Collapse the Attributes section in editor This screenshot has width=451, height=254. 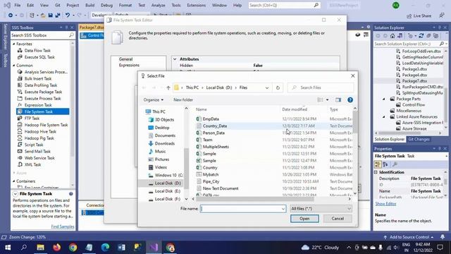coord(175,59)
